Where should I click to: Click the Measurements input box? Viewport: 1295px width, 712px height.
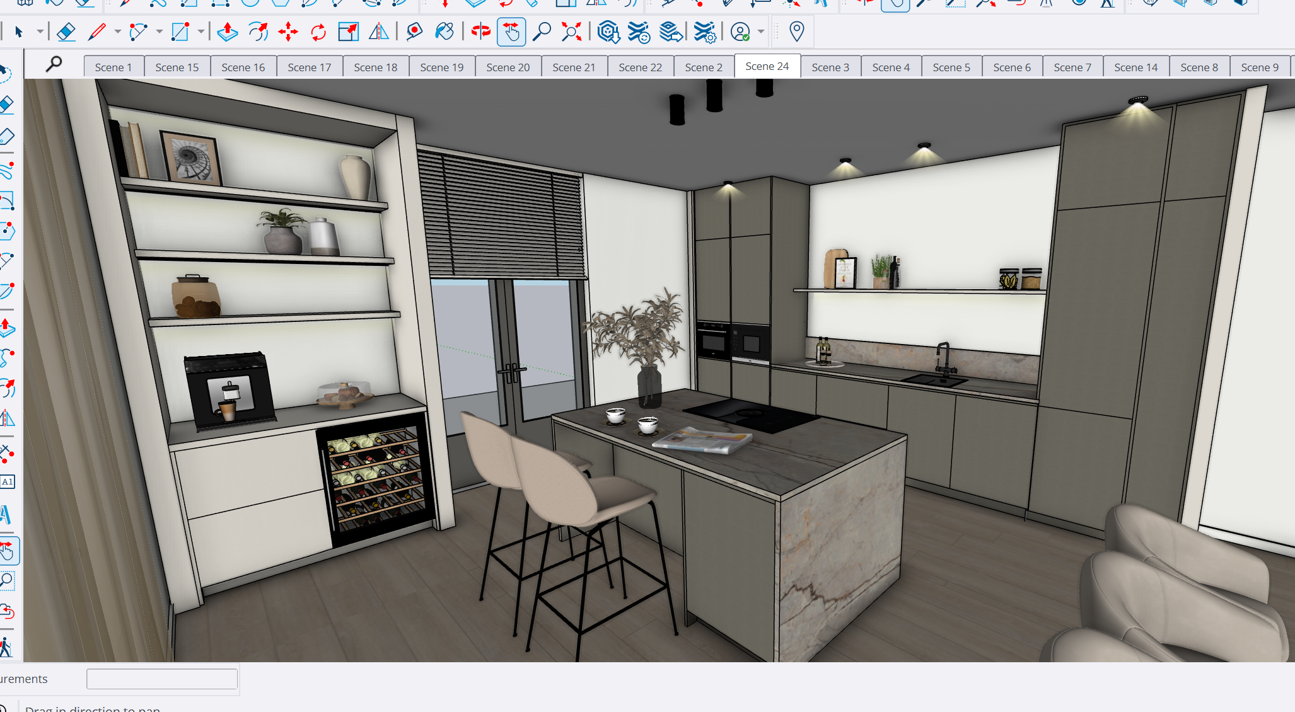tap(161, 679)
